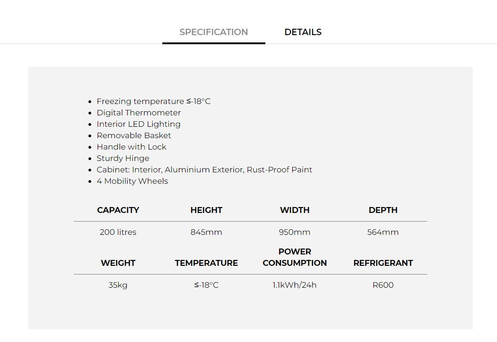This screenshot has height=342, width=497.
Task: Click the 950mm width value
Action: click(295, 232)
